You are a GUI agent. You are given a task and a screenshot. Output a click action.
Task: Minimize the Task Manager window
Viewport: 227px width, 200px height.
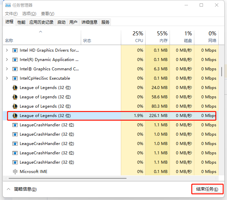pyautogui.click(x=186, y=5)
